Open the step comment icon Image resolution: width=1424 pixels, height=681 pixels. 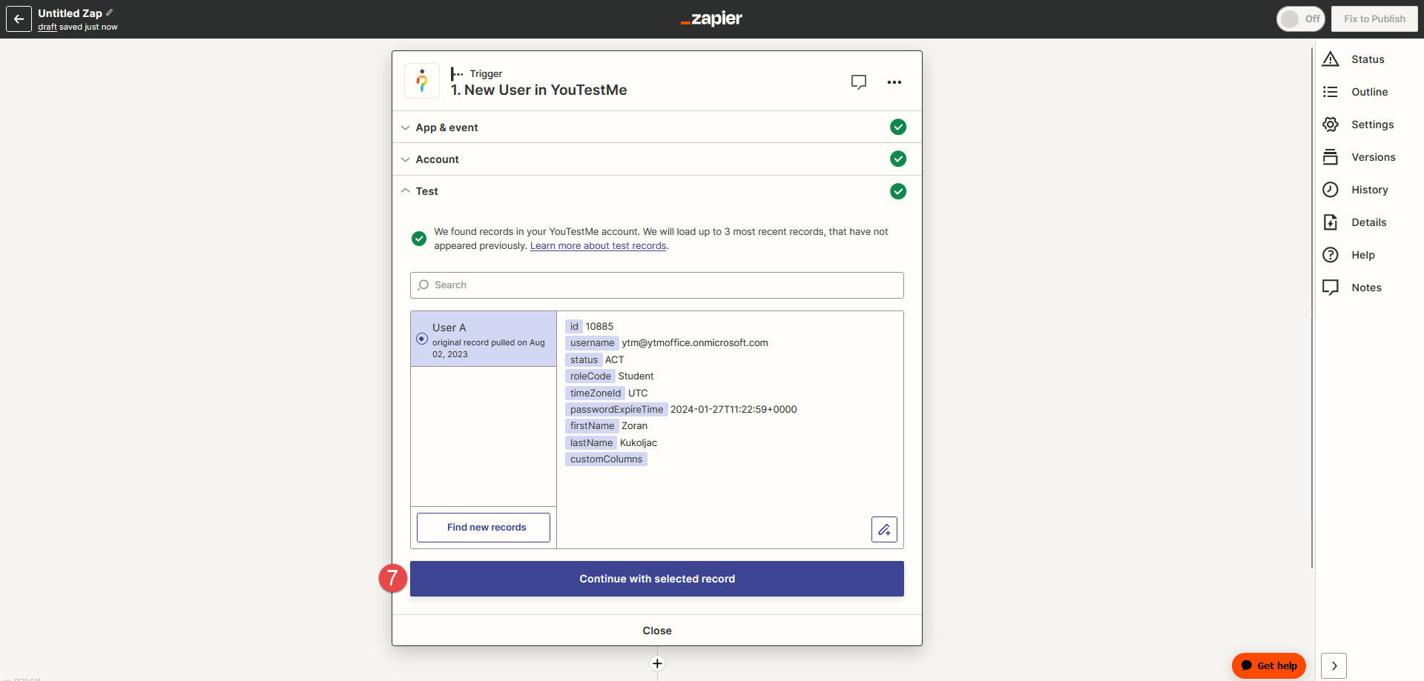(859, 82)
